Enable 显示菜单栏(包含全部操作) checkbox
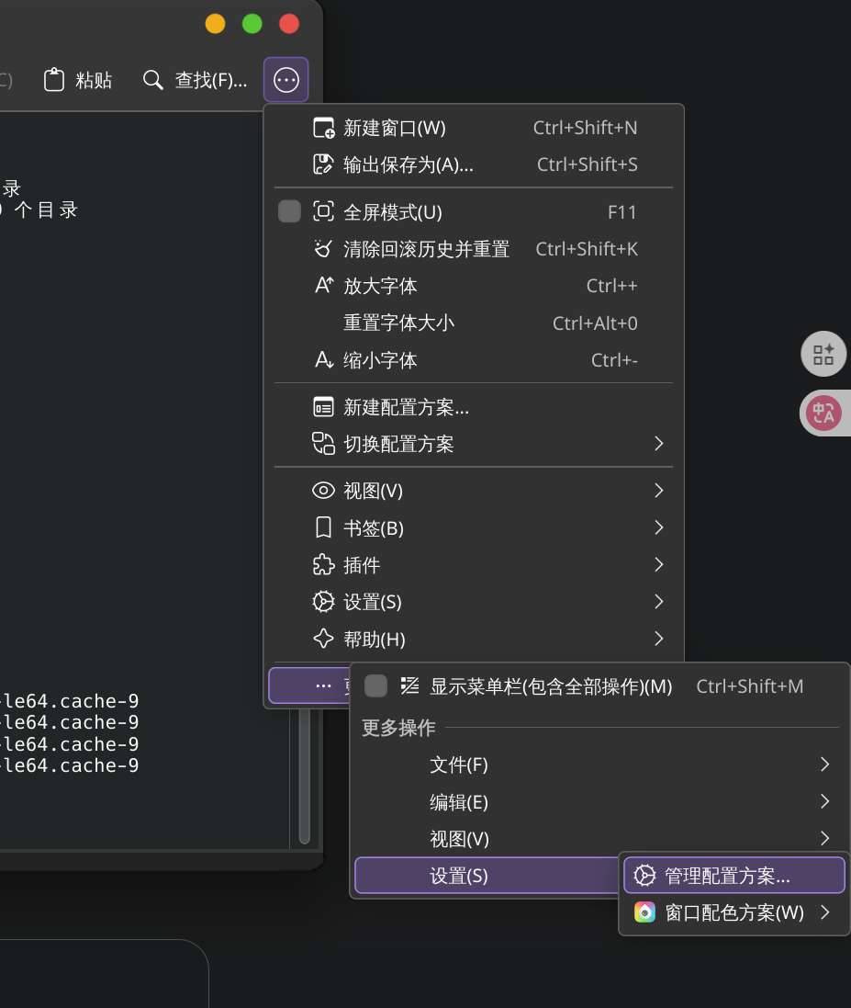Screen dimensions: 851x1008 click(x=375, y=685)
